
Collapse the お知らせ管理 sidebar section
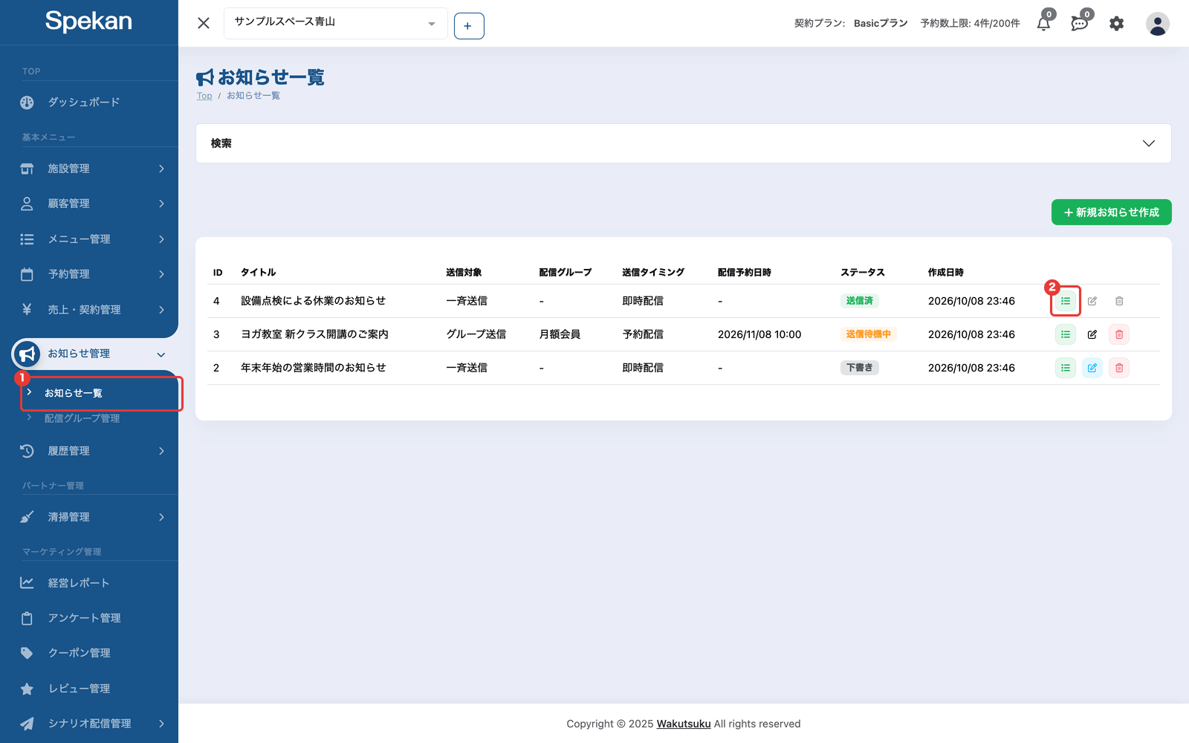pos(89,354)
